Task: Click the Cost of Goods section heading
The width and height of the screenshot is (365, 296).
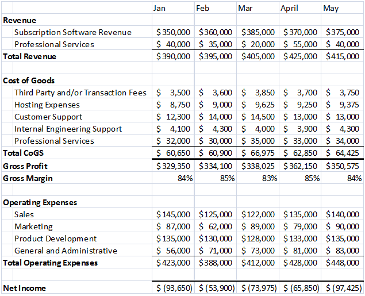Action: pyautogui.click(x=29, y=80)
